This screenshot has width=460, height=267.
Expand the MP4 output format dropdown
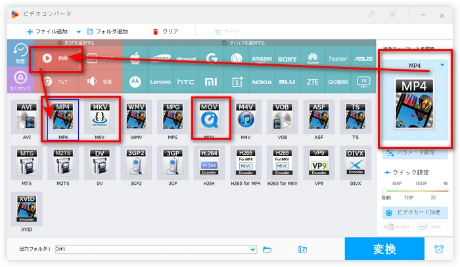coord(443,66)
